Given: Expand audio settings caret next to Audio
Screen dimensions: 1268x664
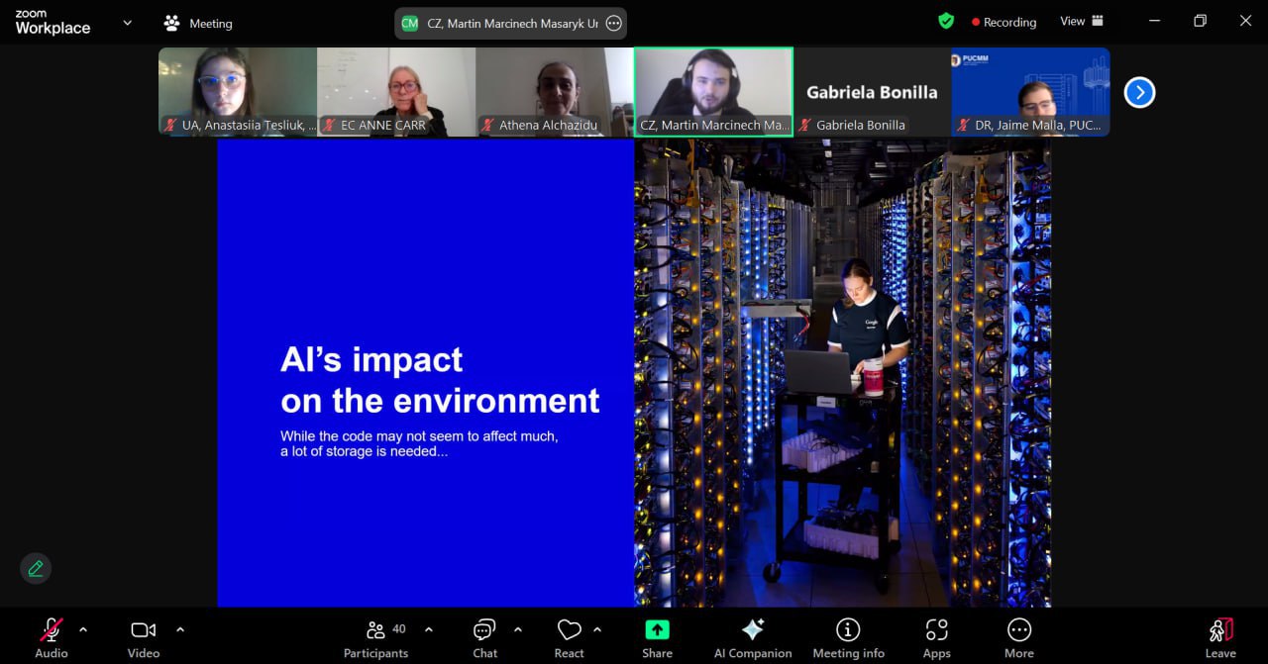Looking at the screenshot, I should (83, 629).
